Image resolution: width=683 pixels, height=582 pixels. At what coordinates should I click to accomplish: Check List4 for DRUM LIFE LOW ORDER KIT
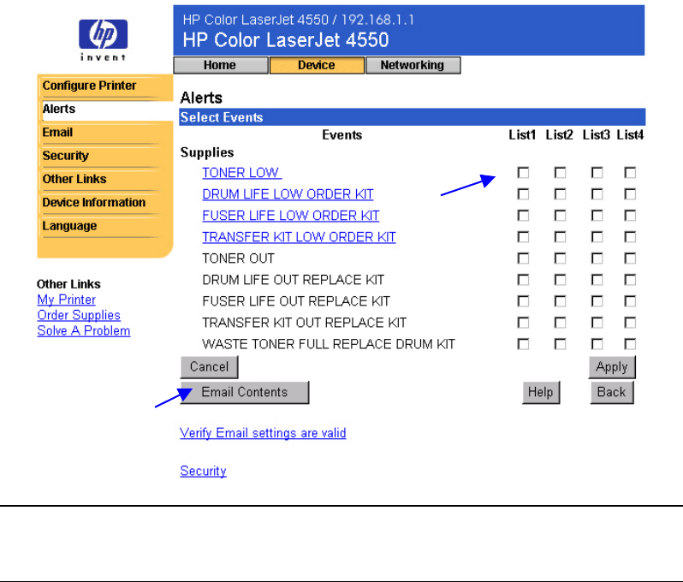click(x=630, y=193)
